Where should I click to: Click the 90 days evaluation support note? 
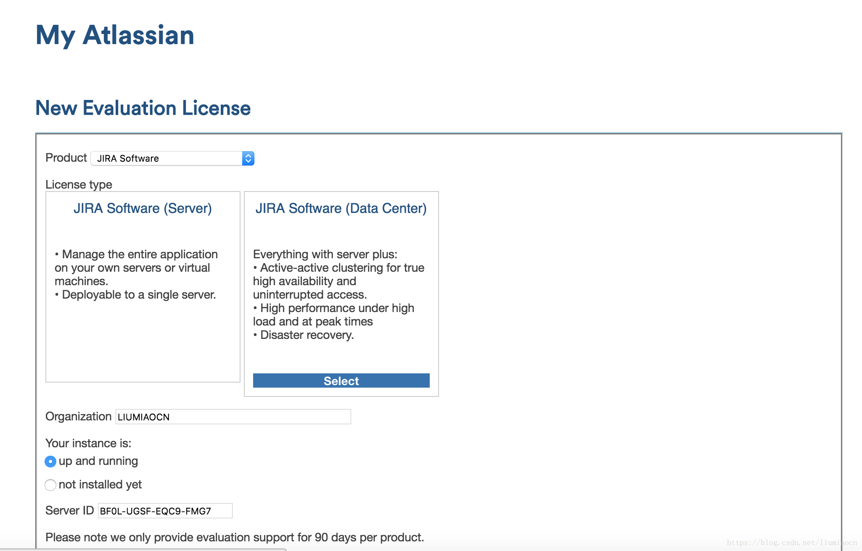point(235,538)
